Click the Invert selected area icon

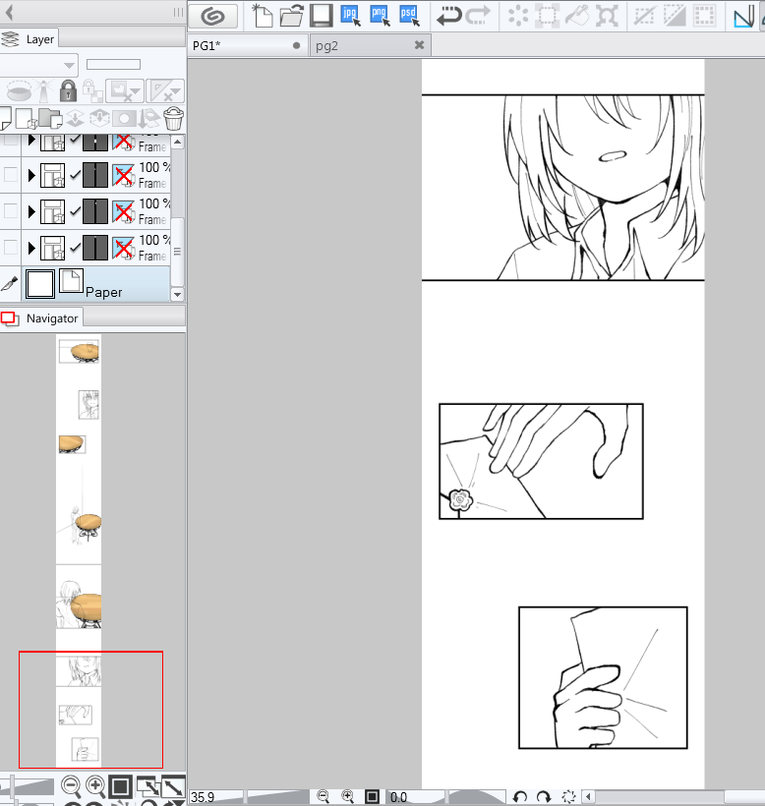674,16
